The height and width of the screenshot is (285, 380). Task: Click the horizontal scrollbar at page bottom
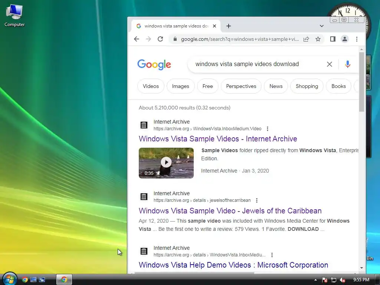(x=194, y=273)
